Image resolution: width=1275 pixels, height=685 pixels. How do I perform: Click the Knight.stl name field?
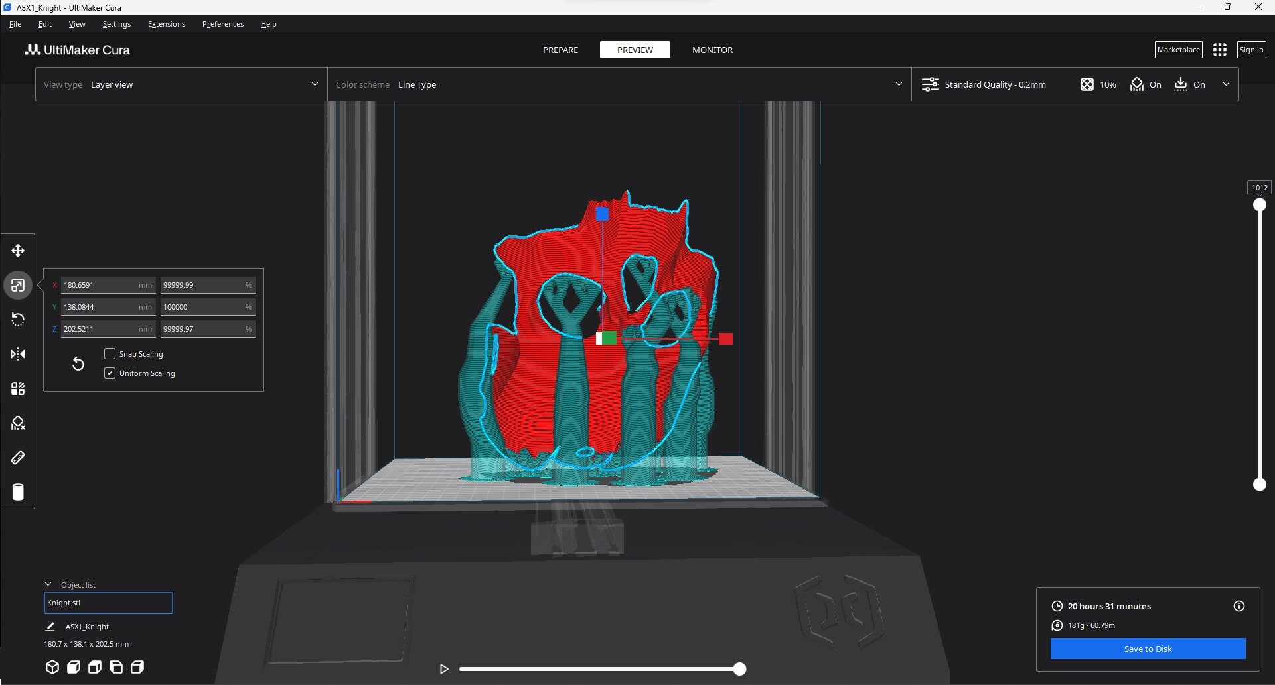[x=108, y=602]
